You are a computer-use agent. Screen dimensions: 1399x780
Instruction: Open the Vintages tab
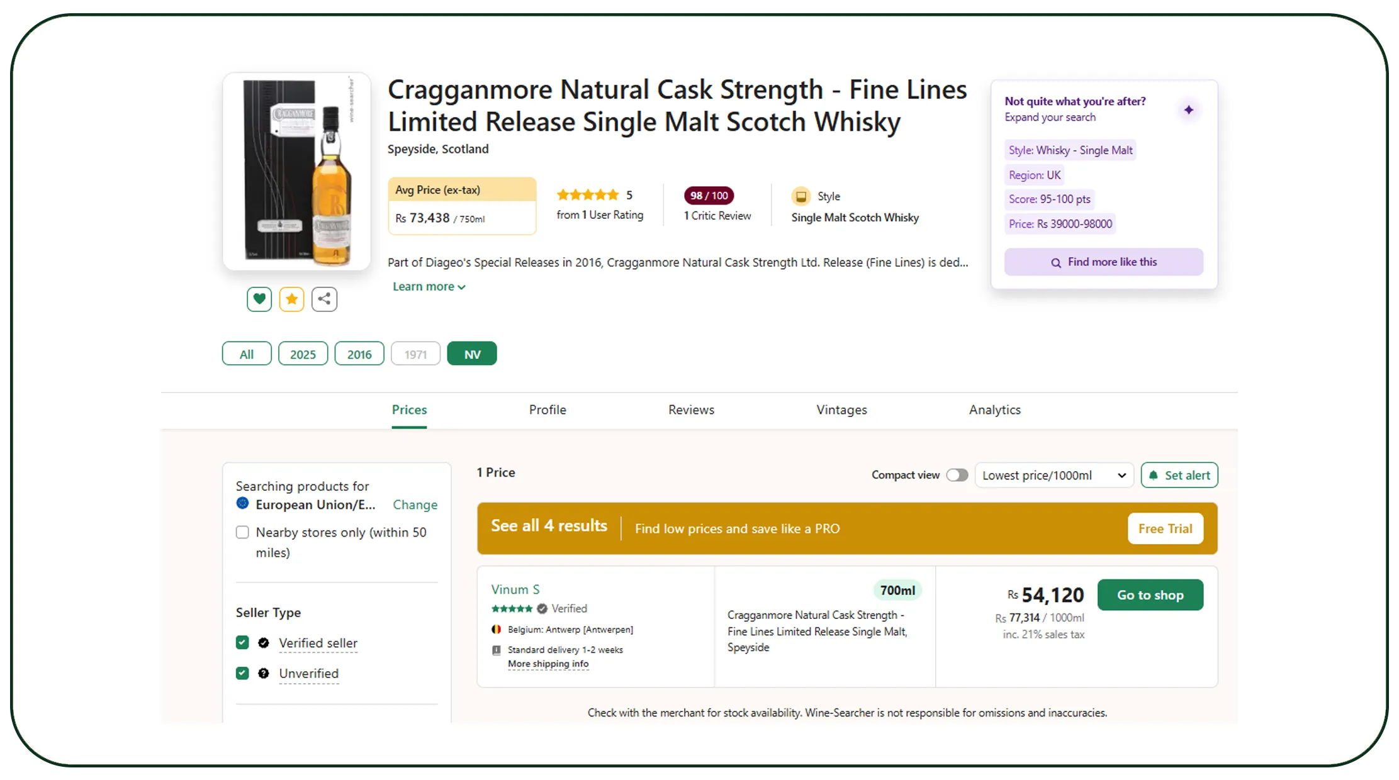841,409
